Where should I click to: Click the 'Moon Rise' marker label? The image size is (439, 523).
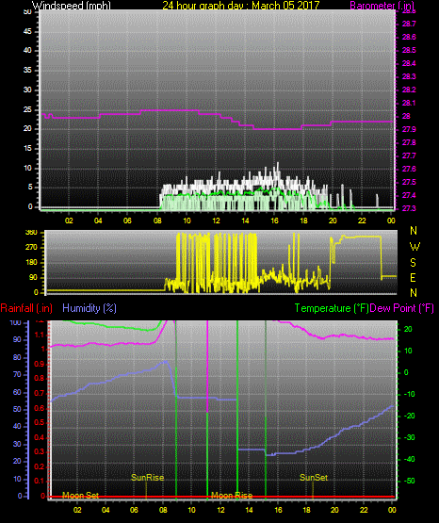point(232,496)
